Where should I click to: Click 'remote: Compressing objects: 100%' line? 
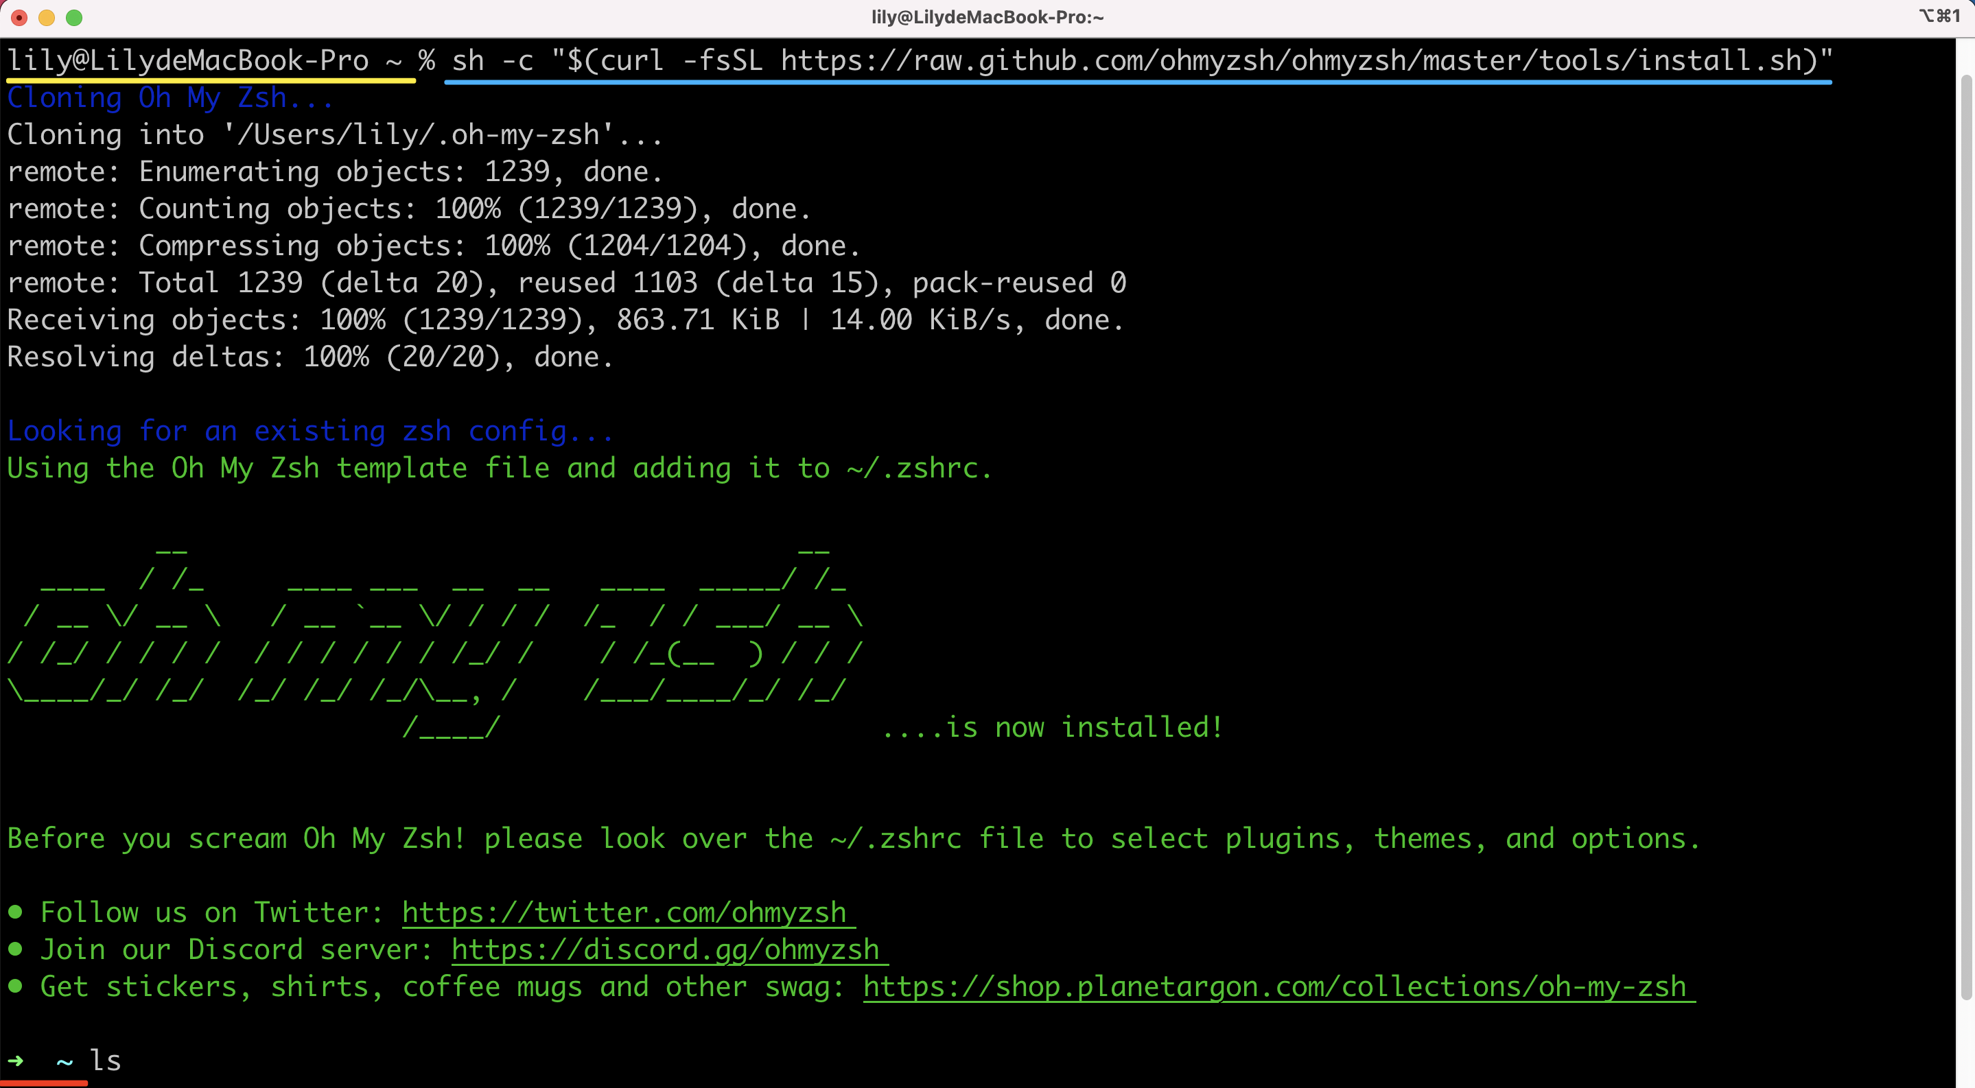point(434,246)
